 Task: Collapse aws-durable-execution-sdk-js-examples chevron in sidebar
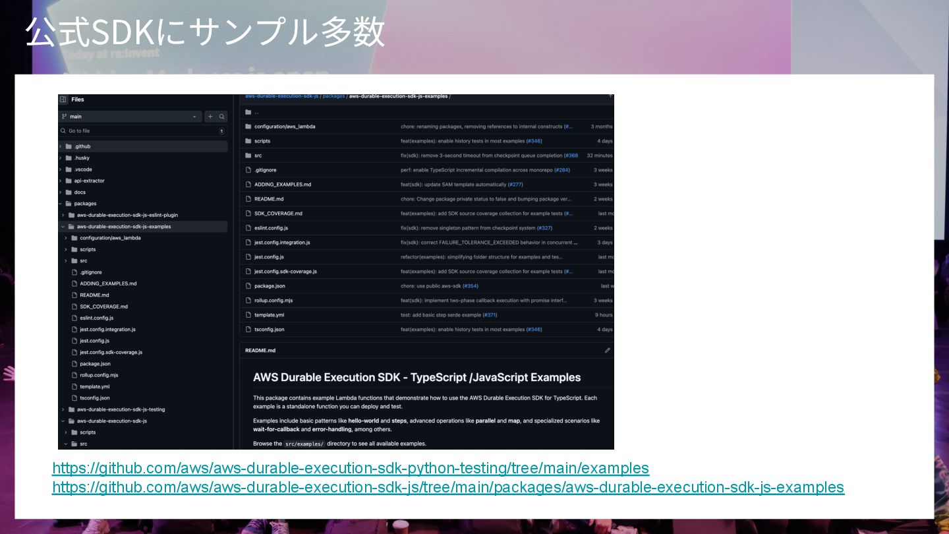point(63,227)
